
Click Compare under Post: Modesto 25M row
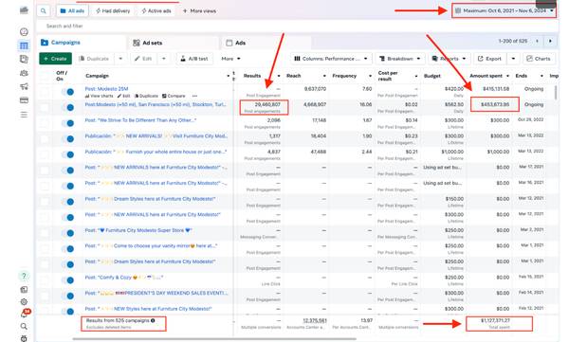pos(174,96)
